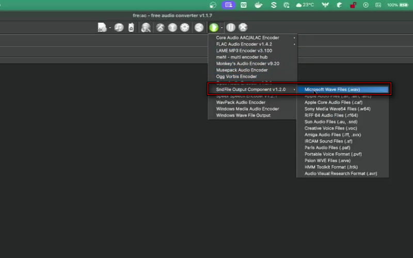This screenshot has width=413, height=258.
Task: Open the dropdown arrow beside Start encoding
Action: pyautogui.click(x=222, y=27)
